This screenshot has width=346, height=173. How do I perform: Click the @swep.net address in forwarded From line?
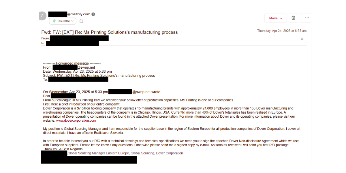pyautogui.click(x=86, y=67)
